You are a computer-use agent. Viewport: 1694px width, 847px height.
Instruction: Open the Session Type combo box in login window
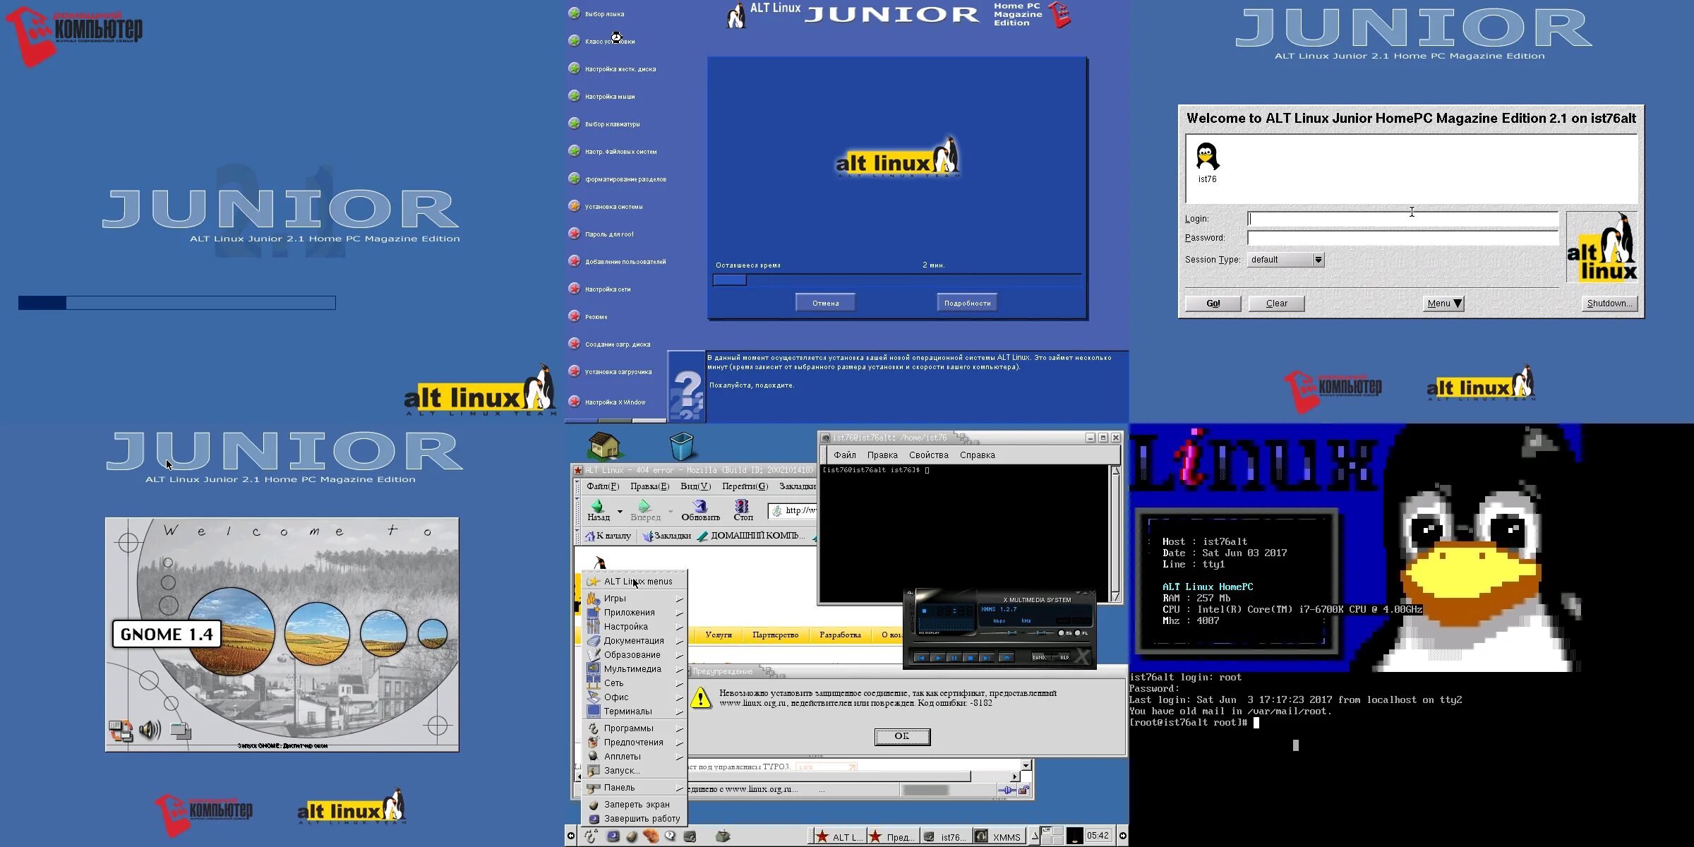pyautogui.click(x=1286, y=260)
